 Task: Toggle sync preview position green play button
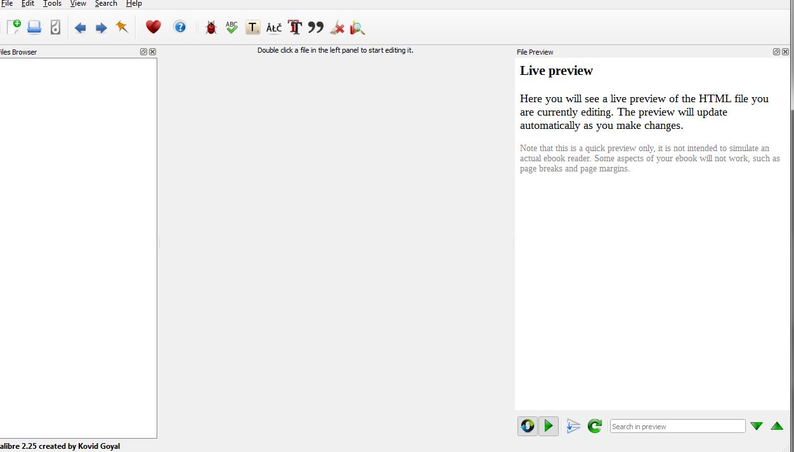(x=549, y=426)
